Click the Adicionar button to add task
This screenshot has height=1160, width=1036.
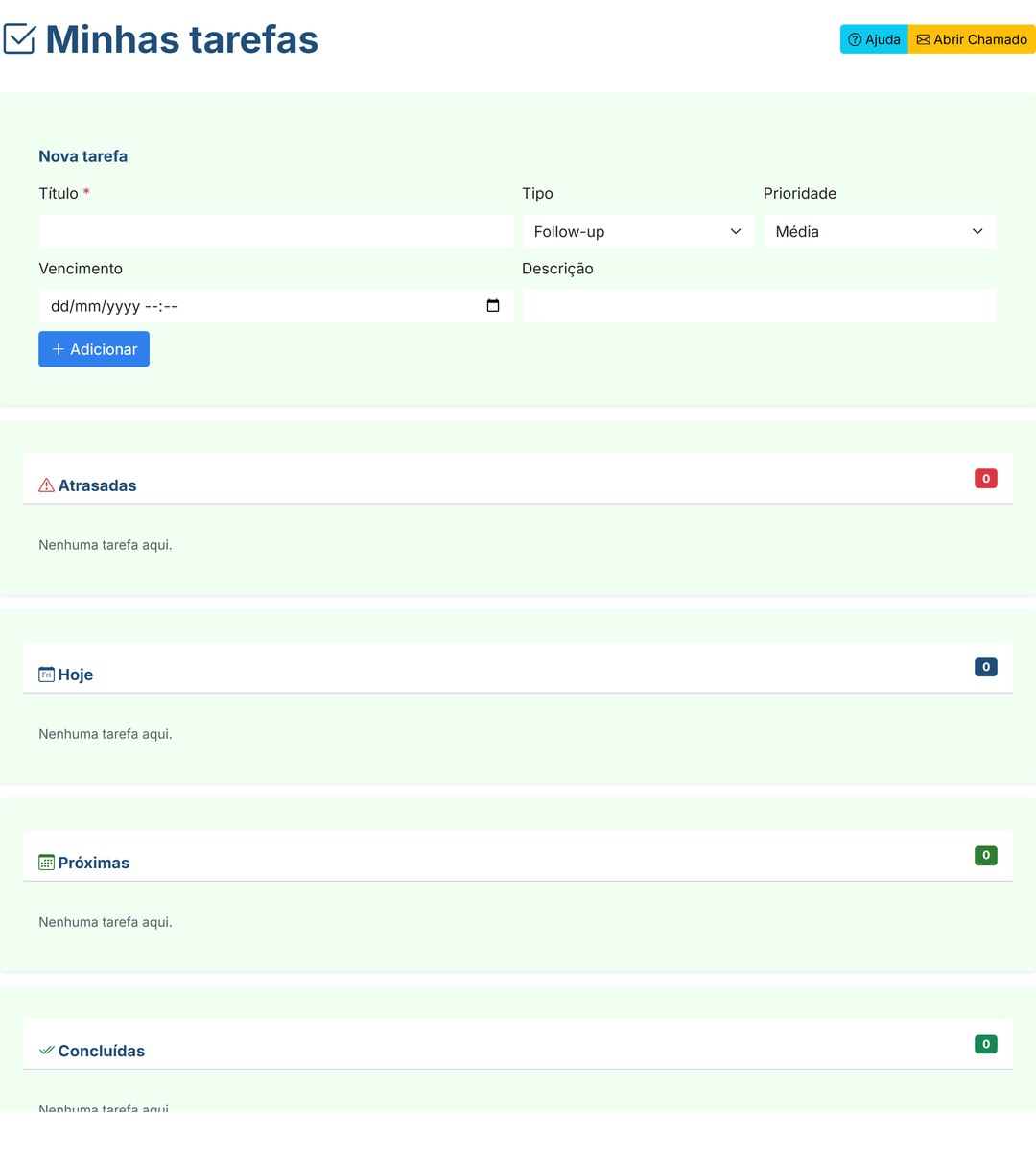(x=94, y=349)
